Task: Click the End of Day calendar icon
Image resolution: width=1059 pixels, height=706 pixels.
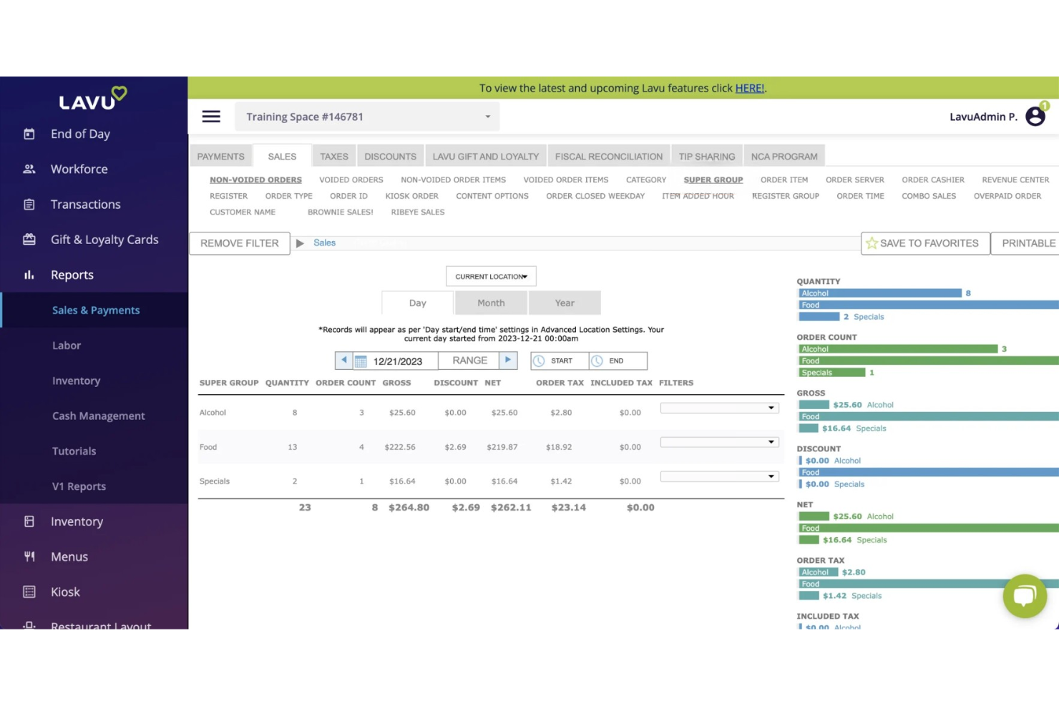Action: pos(29,134)
